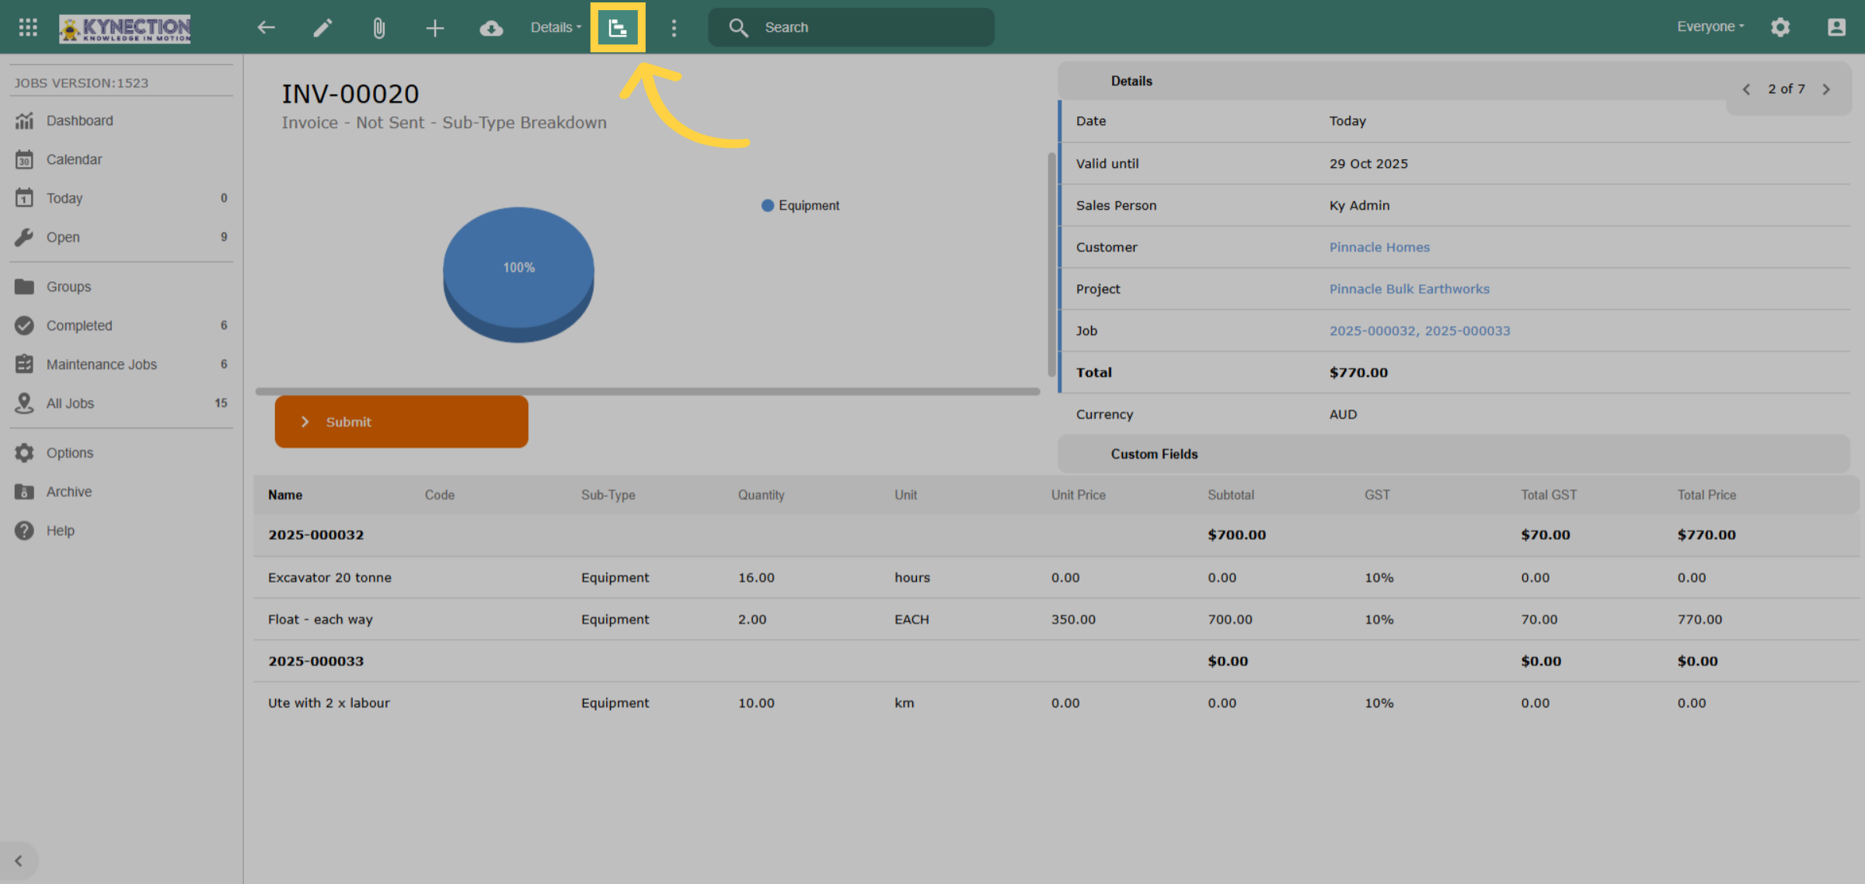Sort by Unit Price column header
This screenshot has height=884, width=1865.
1079,495
